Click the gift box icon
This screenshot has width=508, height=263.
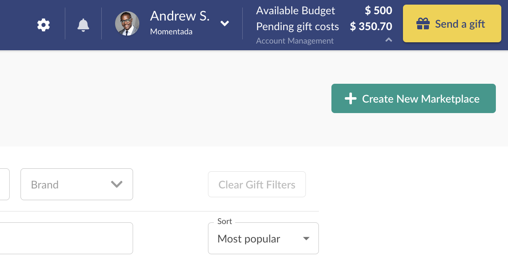click(423, 24)
